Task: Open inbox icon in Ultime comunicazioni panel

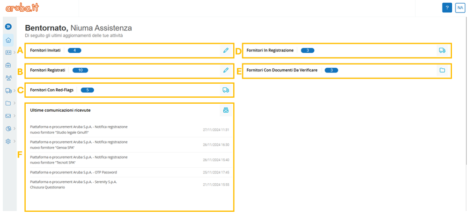Action: pyautogui.click(x=226, y=110)
